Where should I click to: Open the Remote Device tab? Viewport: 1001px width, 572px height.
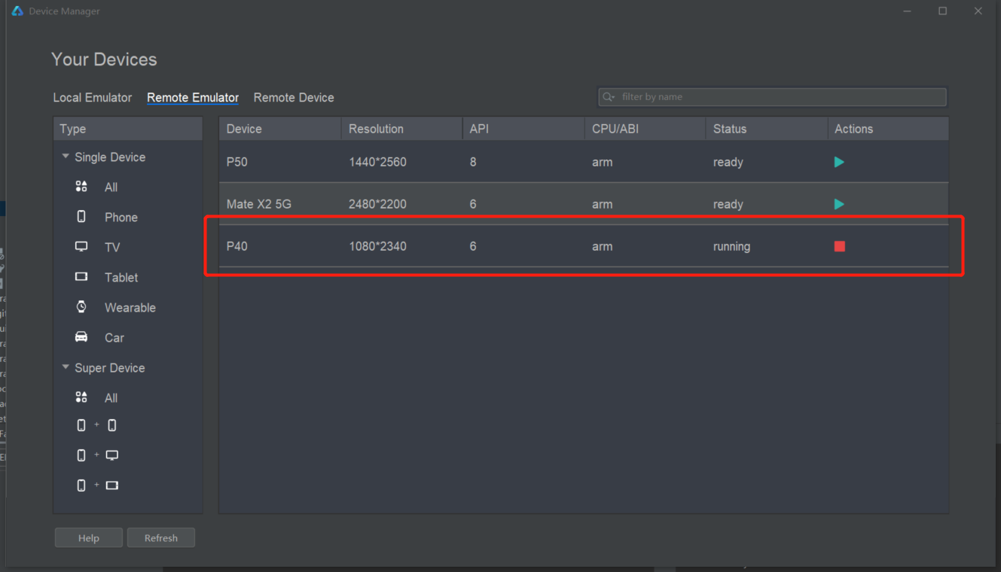point(294,98)
